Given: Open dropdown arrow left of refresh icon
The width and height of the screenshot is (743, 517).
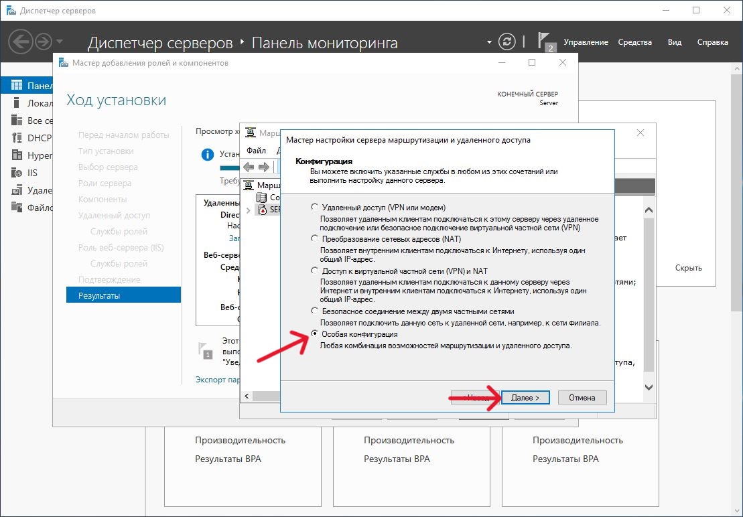Looking at the screenshot, I should coord(489,42).
